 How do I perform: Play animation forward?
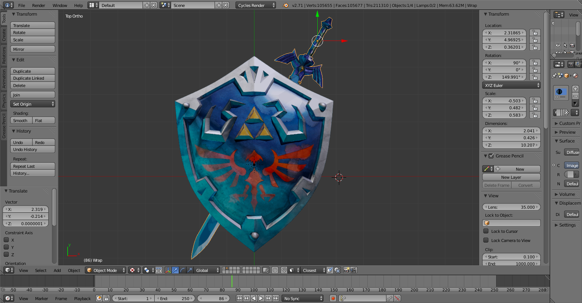[261, 299]
